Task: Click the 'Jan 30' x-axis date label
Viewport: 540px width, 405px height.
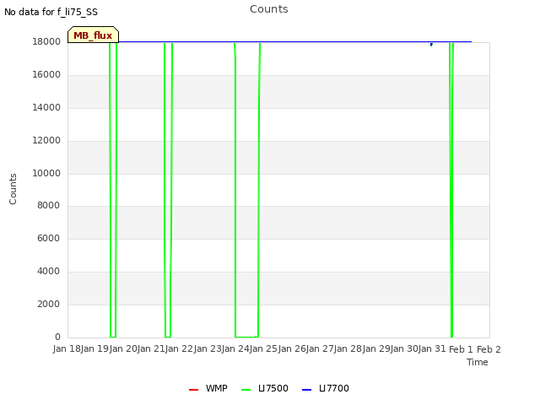Action: pos(404,348)
